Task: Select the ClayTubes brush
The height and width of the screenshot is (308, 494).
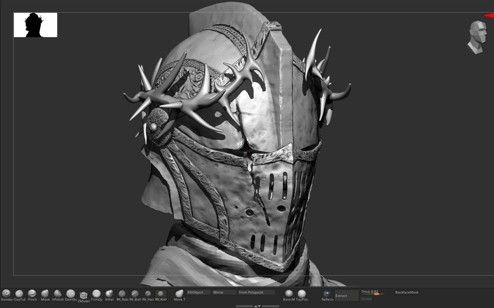Action: 19,294
